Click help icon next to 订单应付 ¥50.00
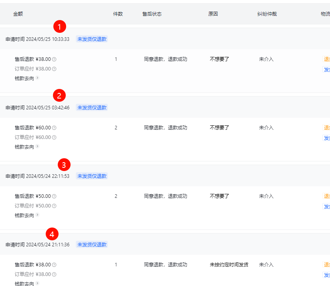This screenshot has height=286, width=330. pyautogui.click(x=54, y=206)
